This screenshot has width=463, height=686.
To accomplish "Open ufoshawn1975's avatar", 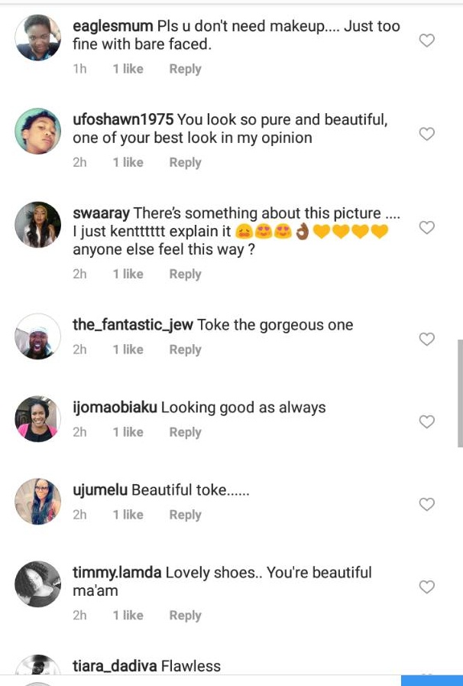I will point(37,131).
